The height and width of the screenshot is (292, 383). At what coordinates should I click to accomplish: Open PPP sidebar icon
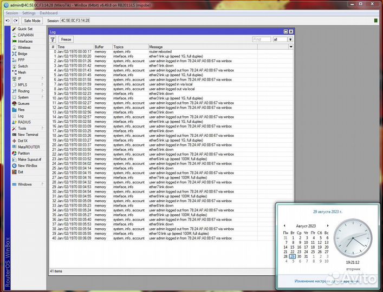point(15,60)
